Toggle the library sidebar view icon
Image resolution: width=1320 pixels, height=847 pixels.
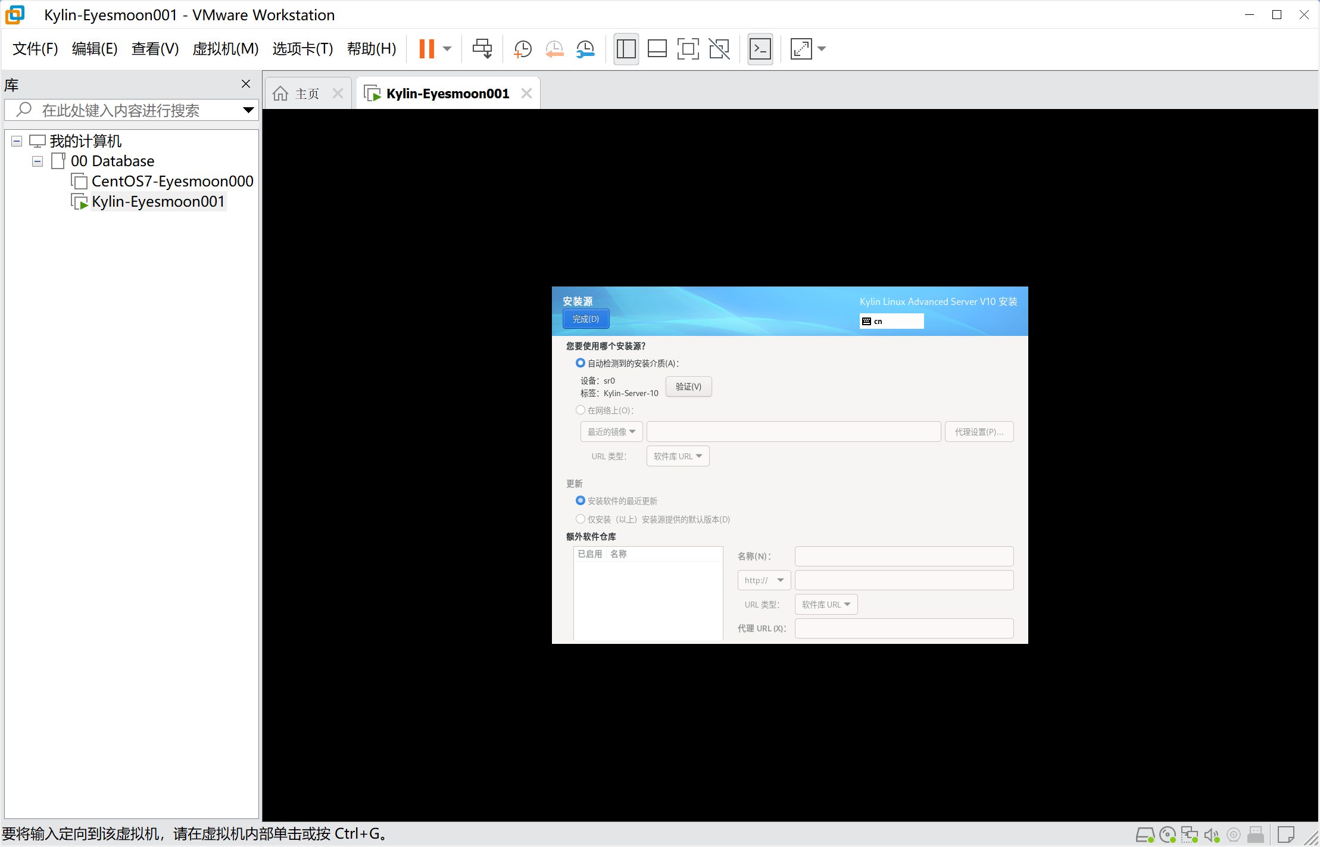(626, 49)
